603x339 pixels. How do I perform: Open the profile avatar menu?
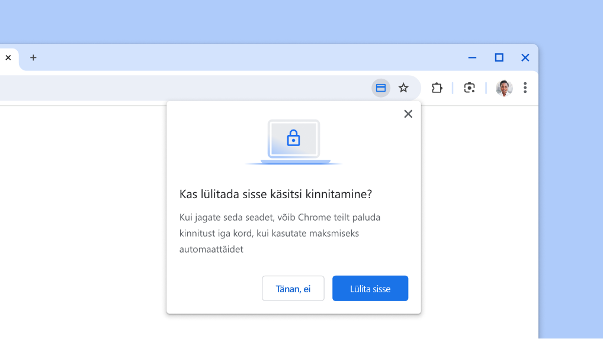click(503, 88)
